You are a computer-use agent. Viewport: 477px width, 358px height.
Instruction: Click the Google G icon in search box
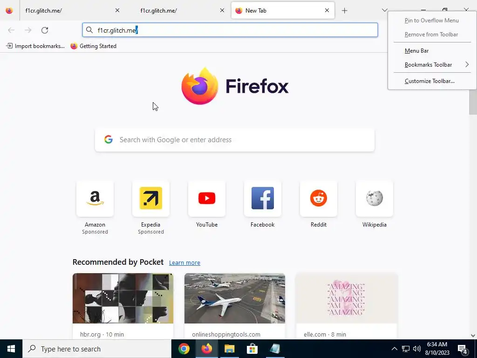108,139
